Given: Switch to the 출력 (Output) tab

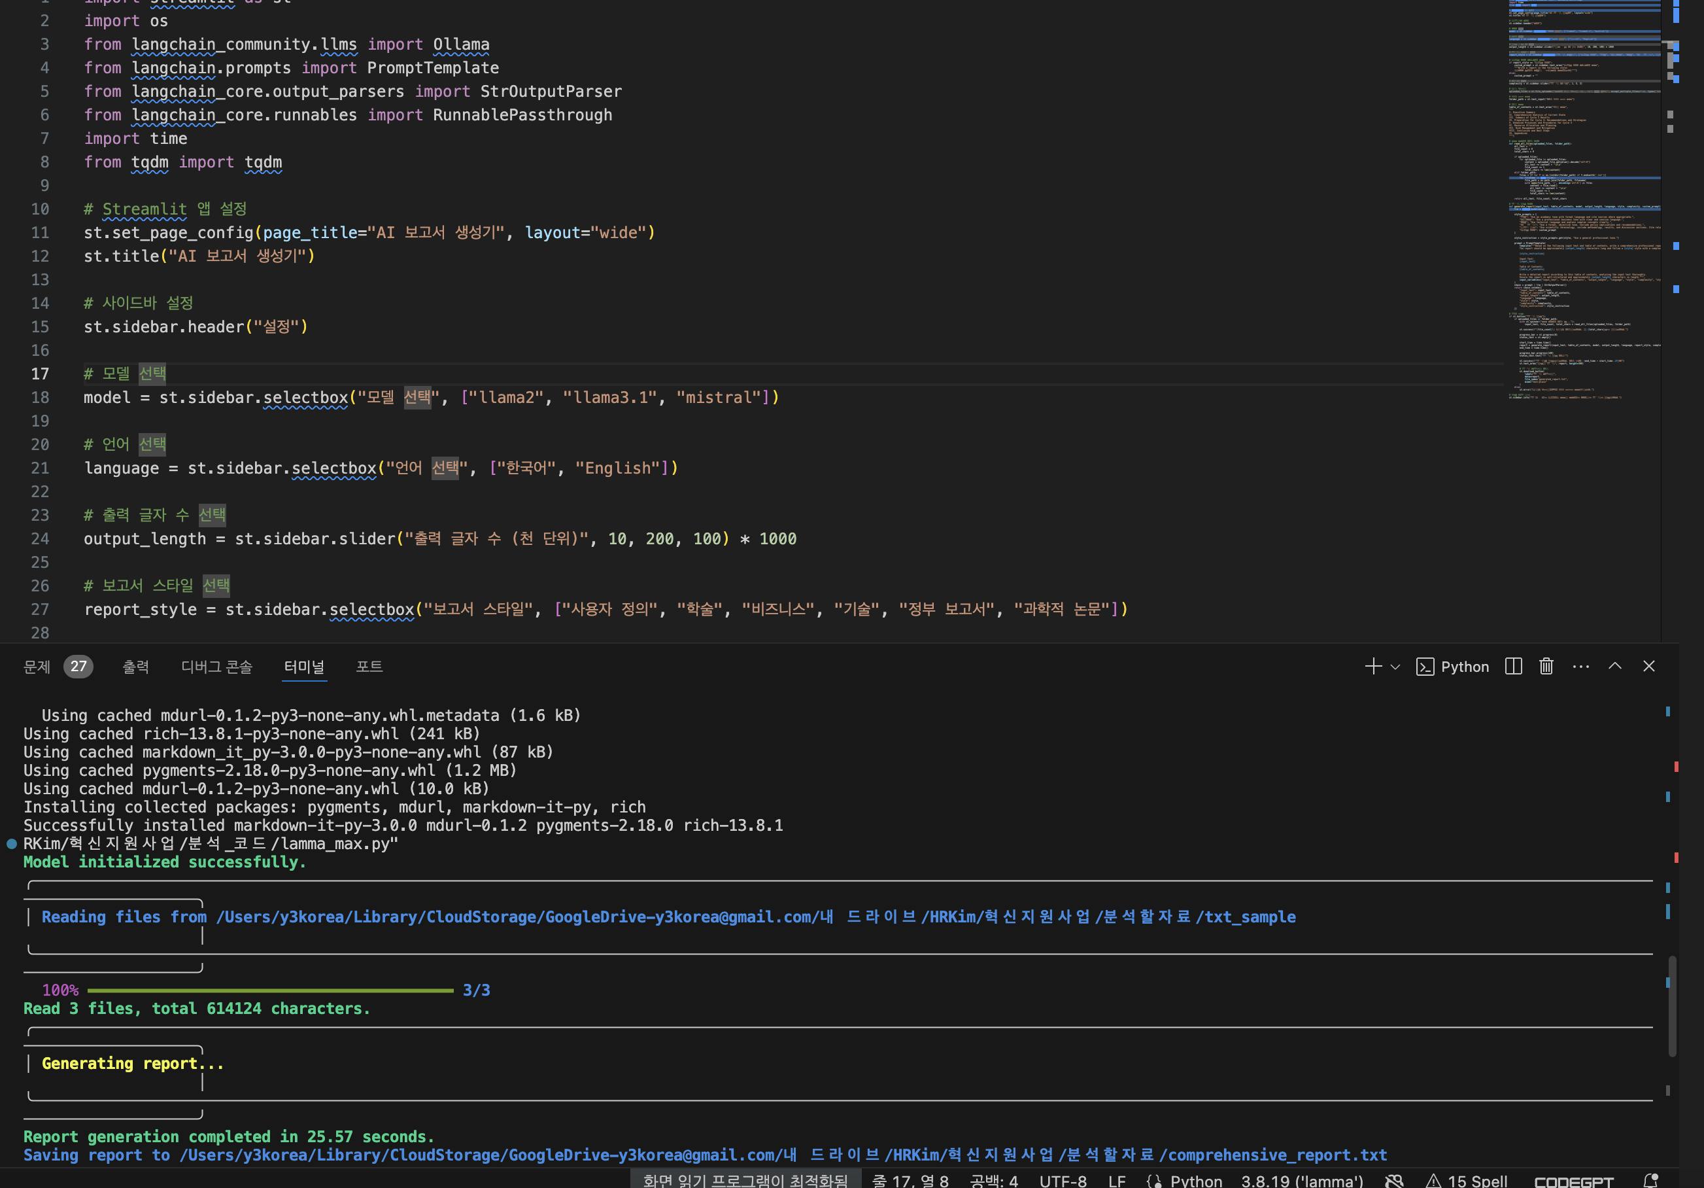Looking at the screenshot, I should (136, 666).
